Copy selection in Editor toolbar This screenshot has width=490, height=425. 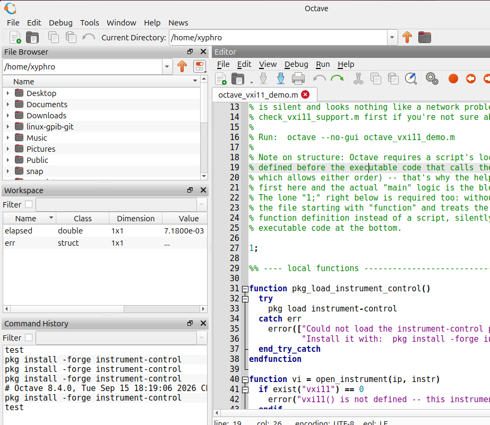tap(376, 79)
